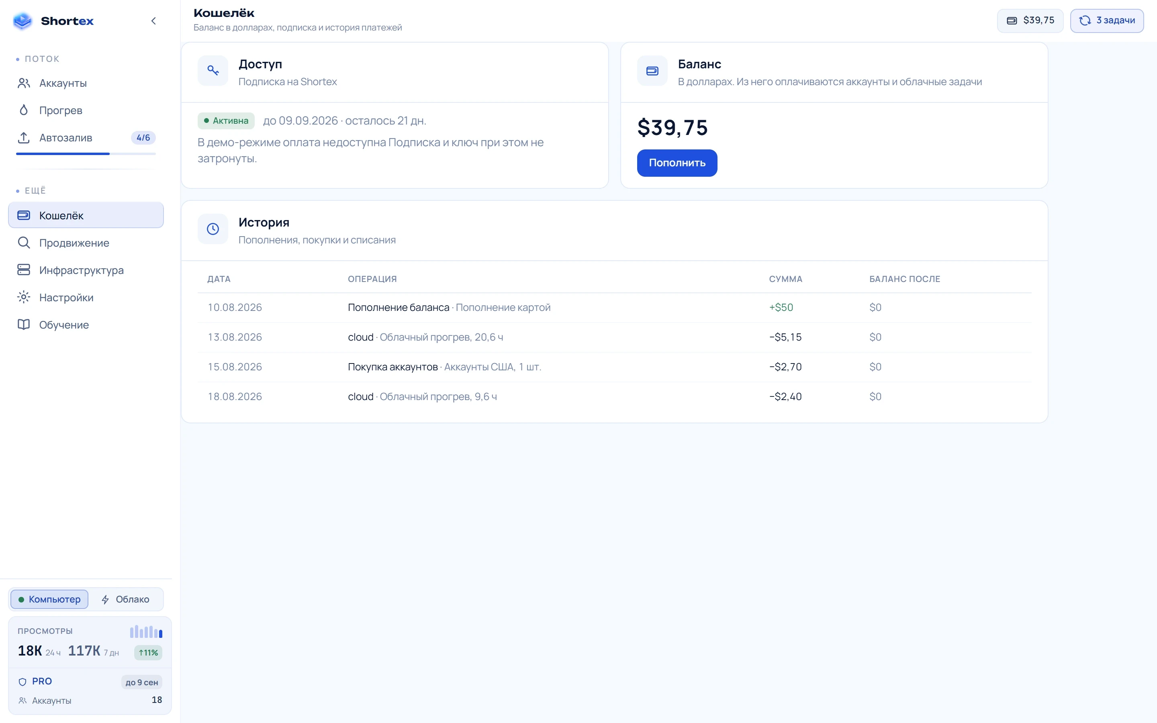This screenshot has width=1157, height=723.
Task: Click the views bar chart thumbnail
Action: 146,631
